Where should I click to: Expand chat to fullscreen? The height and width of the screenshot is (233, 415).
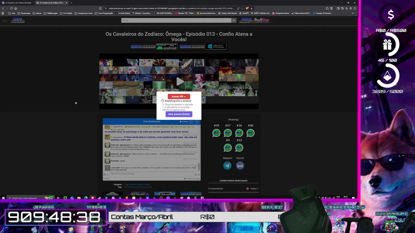(192, 122)
